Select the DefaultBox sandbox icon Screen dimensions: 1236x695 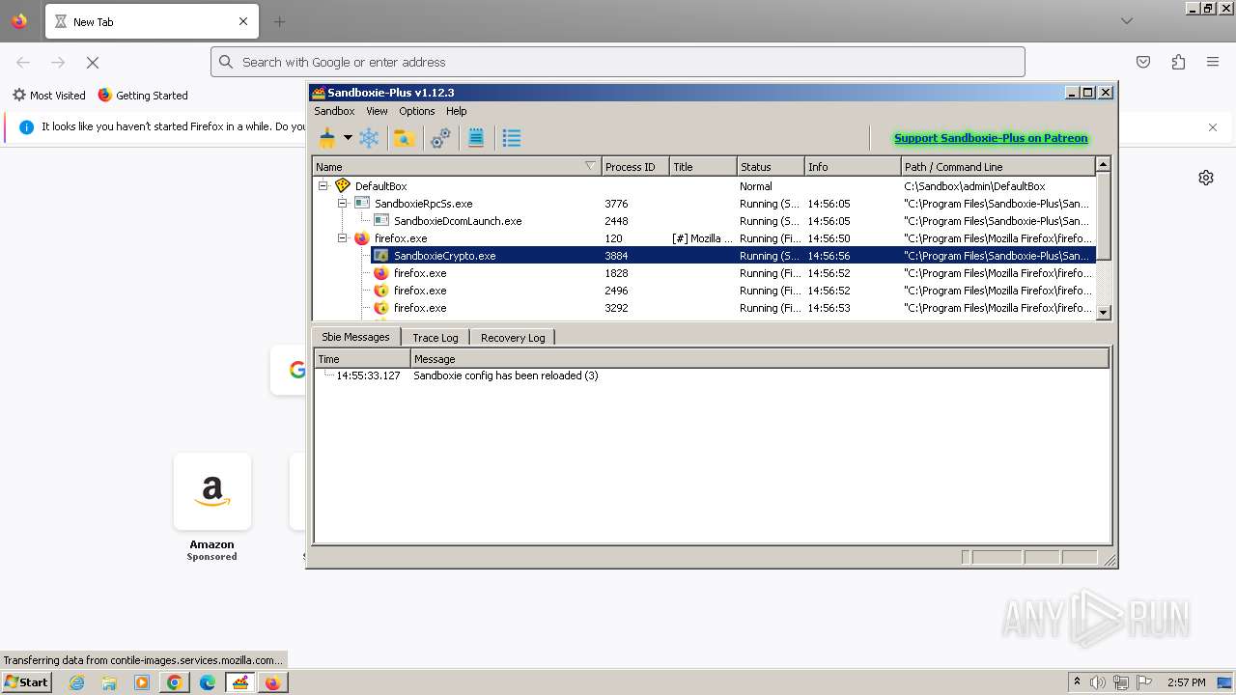[x=343, y=186]
